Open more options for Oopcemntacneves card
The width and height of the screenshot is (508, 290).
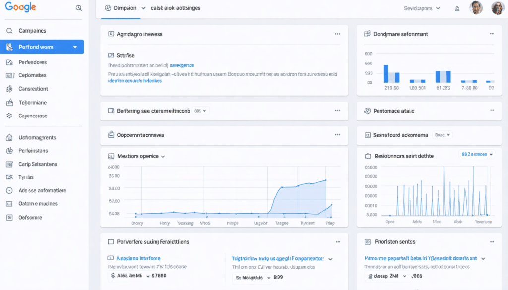coord(337,135)
